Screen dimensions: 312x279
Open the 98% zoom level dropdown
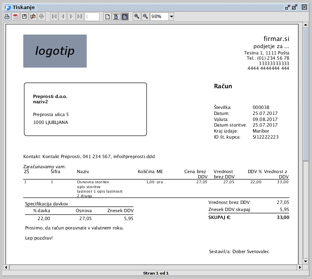pyautogui.click(x=171, y=17)
